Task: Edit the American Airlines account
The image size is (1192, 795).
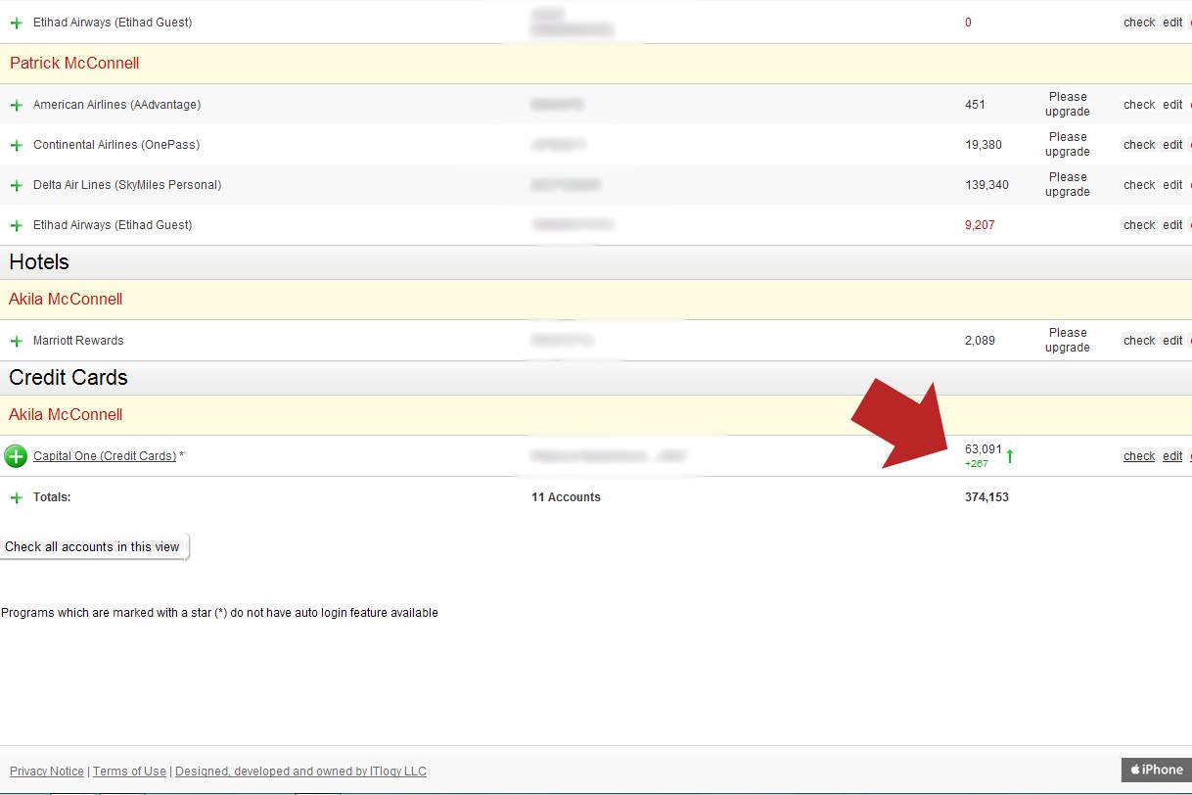Action: [1172, 105]
